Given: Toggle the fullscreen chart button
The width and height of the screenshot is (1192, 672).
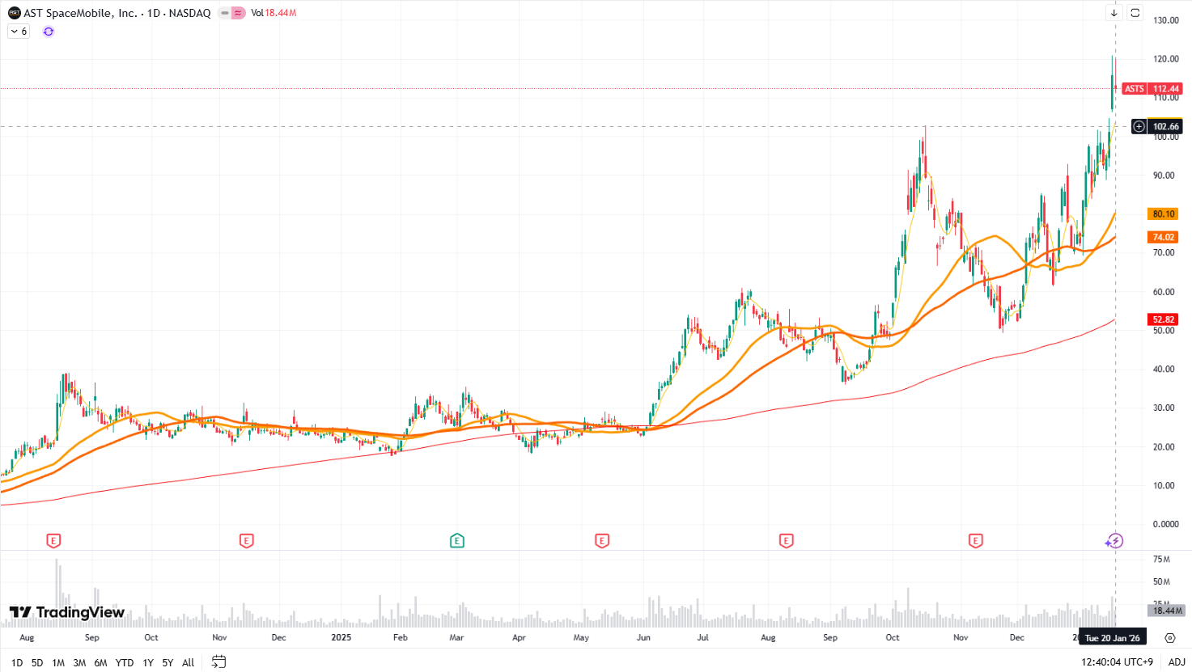Looking at the screenshot, I should pyautogui.click(x=1135, y=13).
